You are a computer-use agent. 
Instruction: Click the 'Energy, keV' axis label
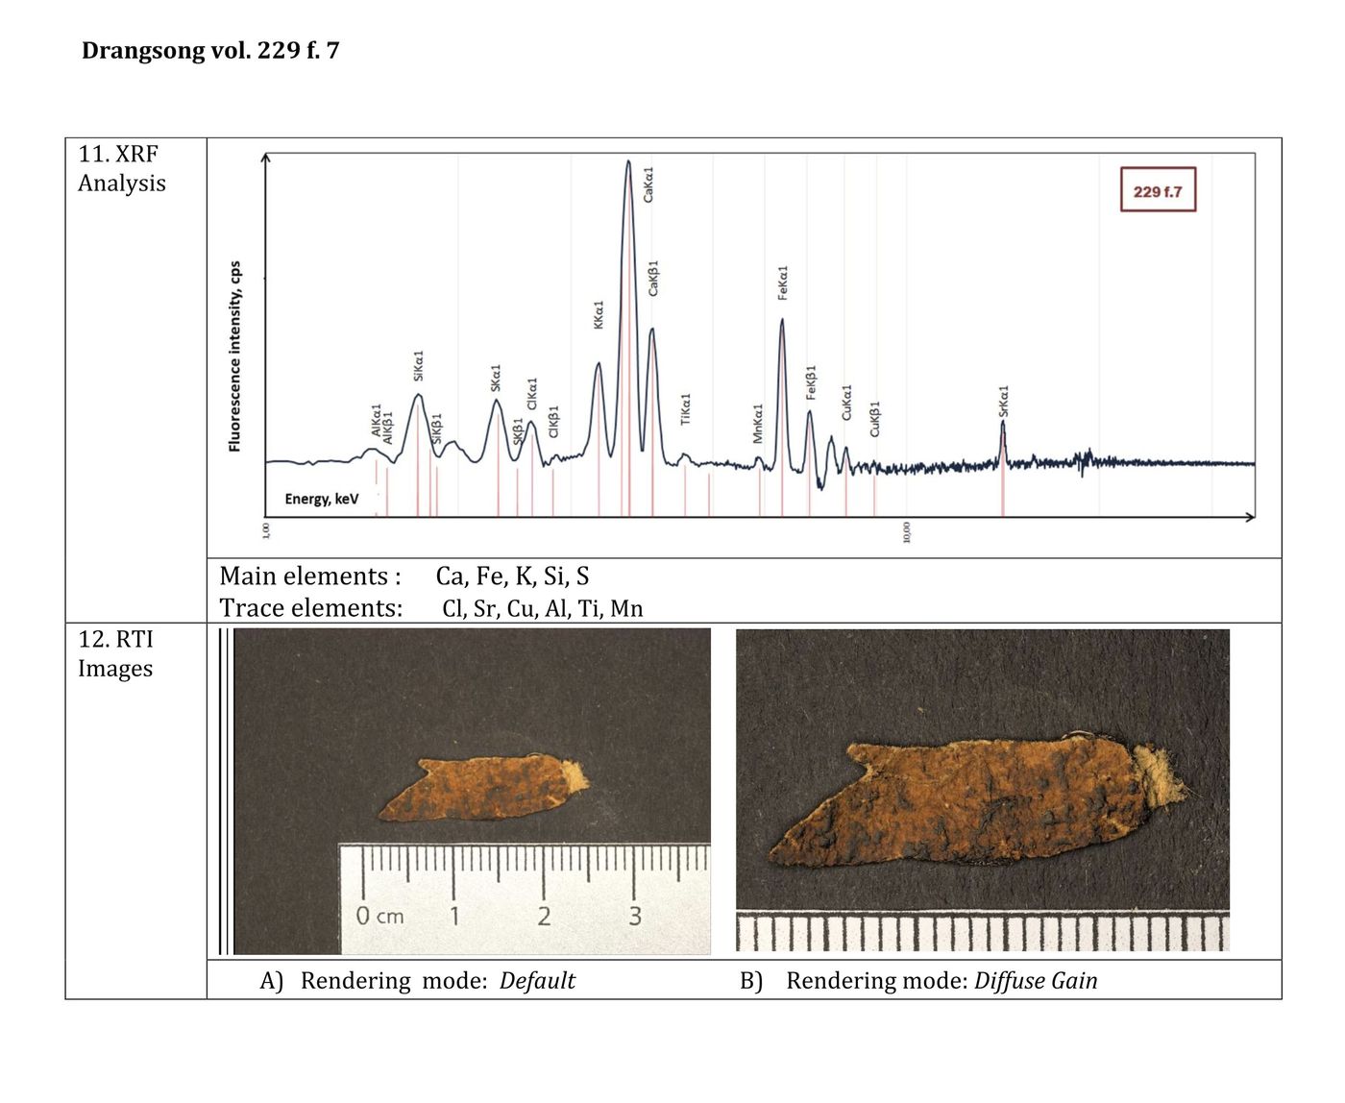[322, 500]
